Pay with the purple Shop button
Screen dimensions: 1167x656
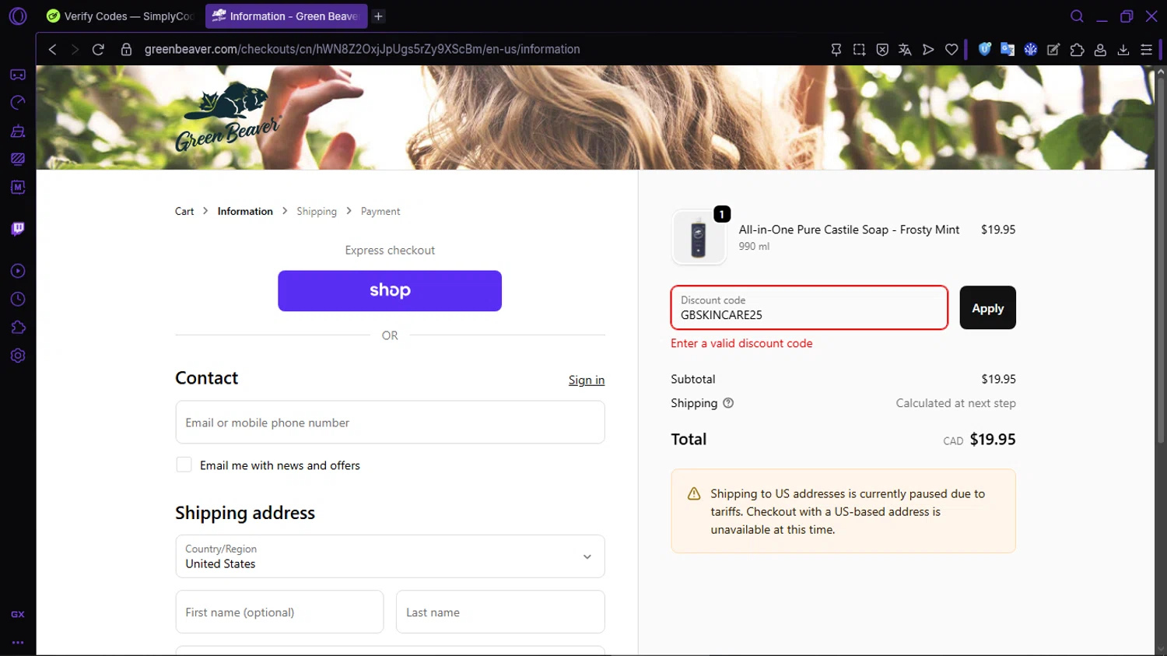pos(390,291)
